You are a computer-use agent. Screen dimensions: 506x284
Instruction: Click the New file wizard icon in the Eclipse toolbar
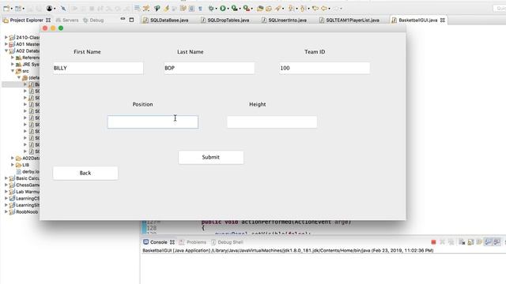coord(6,9)
